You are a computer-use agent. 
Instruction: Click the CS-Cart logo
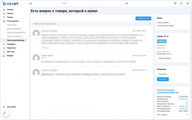(10, 4)
